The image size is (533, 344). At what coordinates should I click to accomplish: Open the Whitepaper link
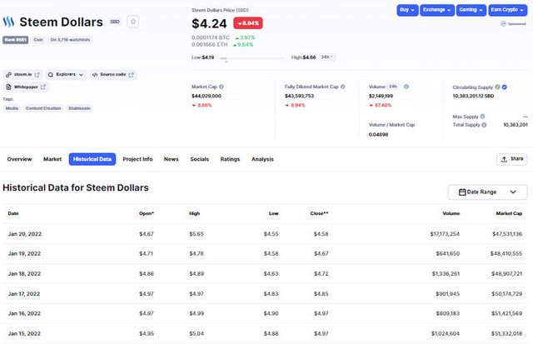pyautogui.click(x=26, y=87)
